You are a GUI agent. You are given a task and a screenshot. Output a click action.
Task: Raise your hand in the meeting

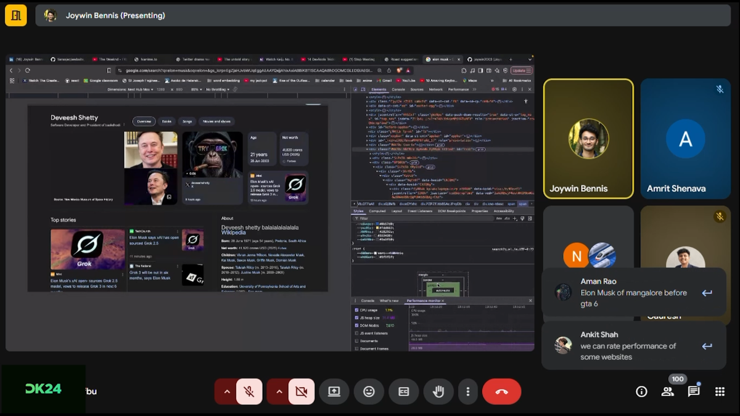tap(438, 391)
